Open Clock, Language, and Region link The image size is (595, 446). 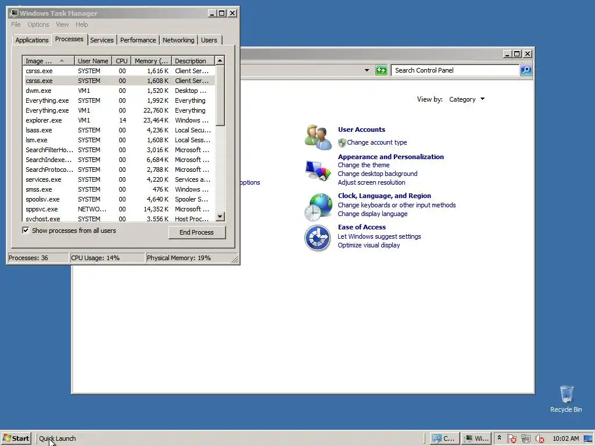click(x=385, y=196)
